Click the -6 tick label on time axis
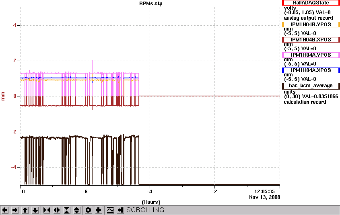 click(85, 192)
